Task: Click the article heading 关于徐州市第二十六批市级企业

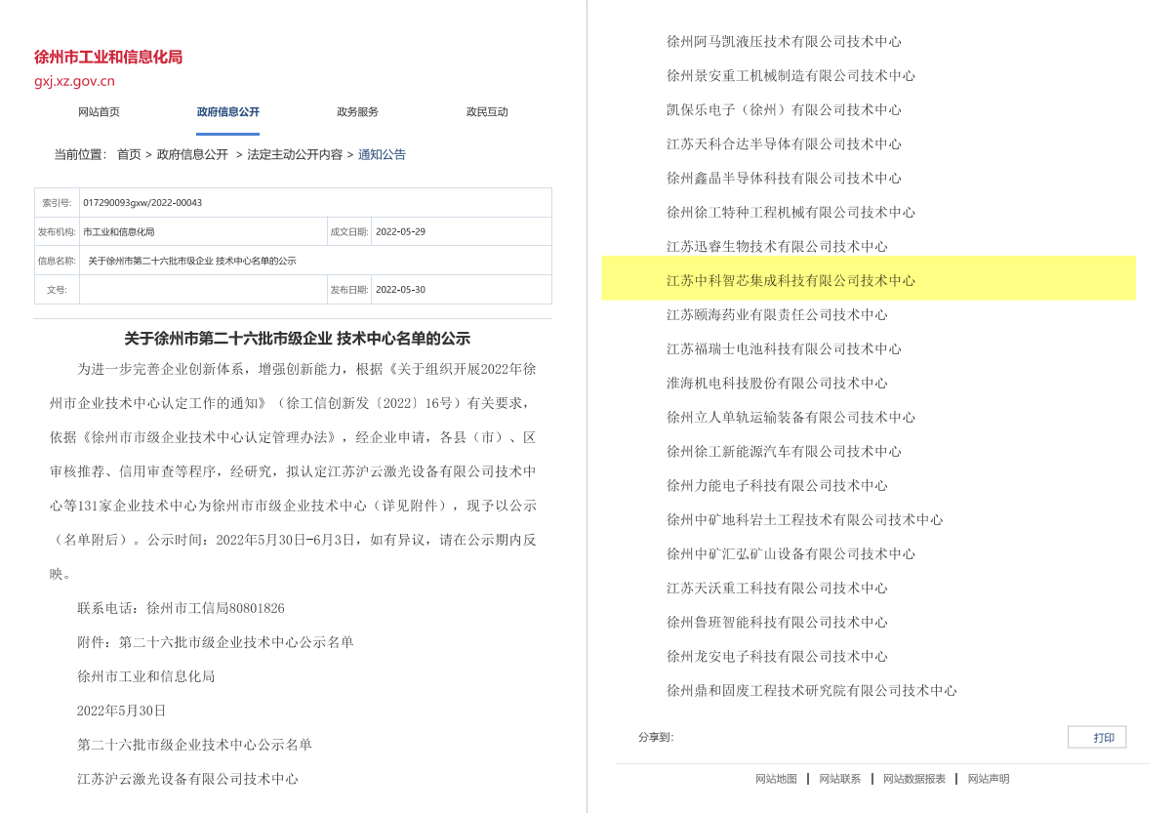Action: point(297,339)
